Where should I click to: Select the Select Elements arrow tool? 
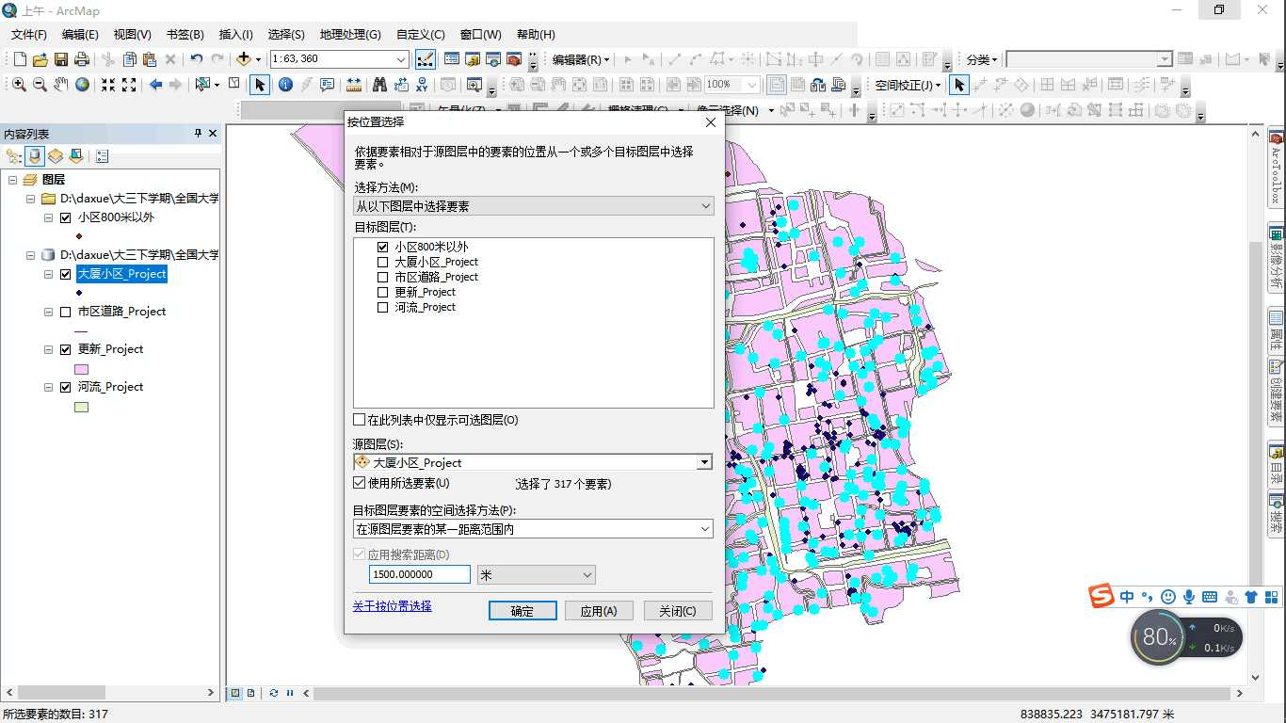click(260, 85)
